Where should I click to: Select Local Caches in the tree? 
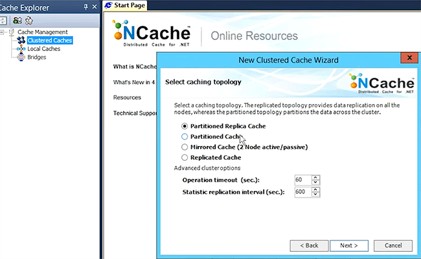pyautogui.click(x=44, y=48)
